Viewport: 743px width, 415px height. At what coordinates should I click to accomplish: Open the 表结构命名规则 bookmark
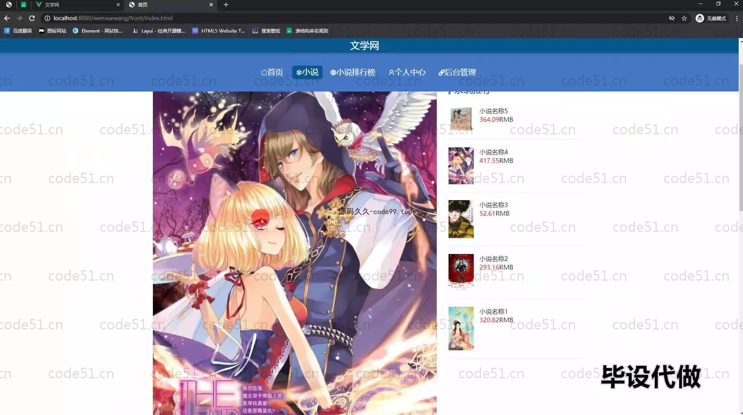pyautogui.click(x=307, y=31)
